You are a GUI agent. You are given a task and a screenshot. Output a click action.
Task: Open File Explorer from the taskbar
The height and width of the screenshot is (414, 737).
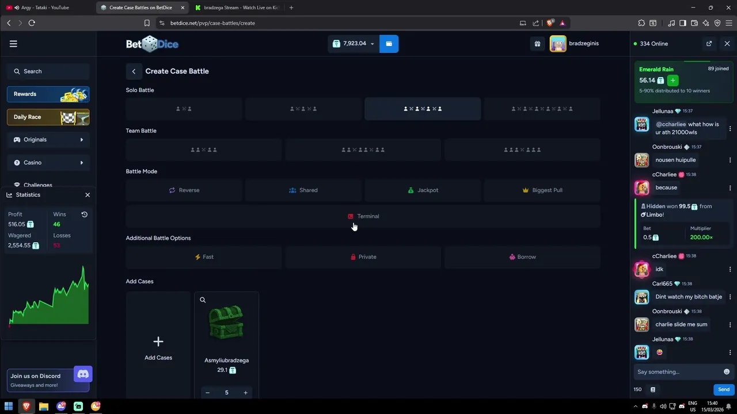44,407
